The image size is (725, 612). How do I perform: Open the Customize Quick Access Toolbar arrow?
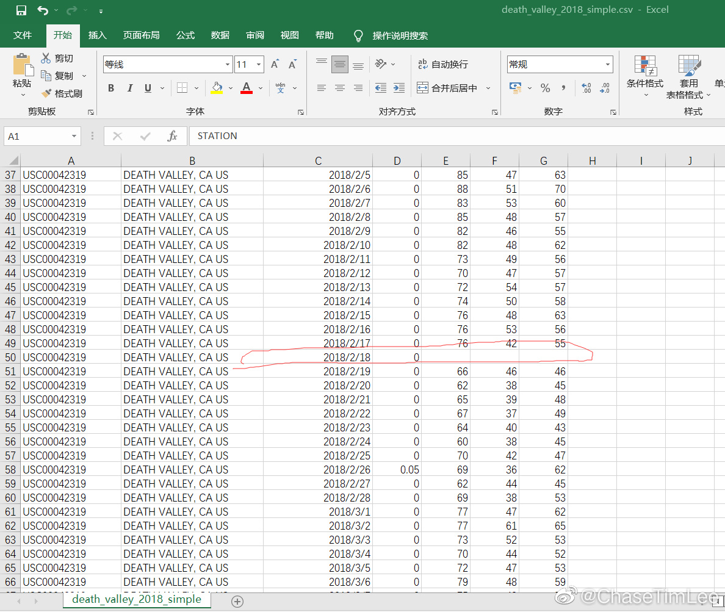tap(101, 11)
